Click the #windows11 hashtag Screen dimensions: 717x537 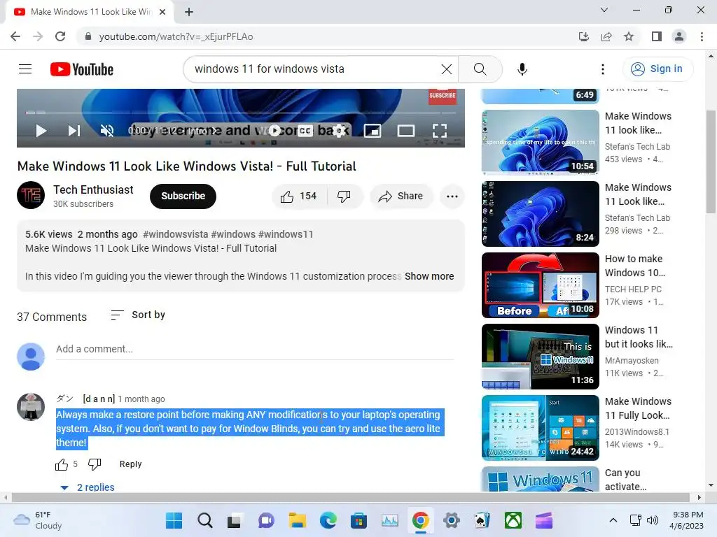tap(286, 234)
